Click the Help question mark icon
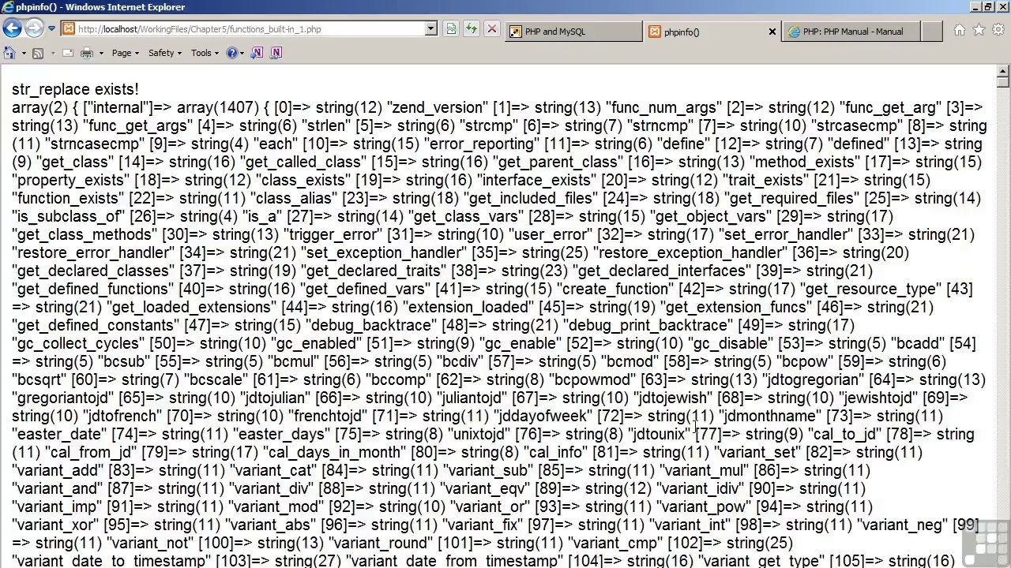The width and height of the screenshot is (1011, 568). (231, 53)
